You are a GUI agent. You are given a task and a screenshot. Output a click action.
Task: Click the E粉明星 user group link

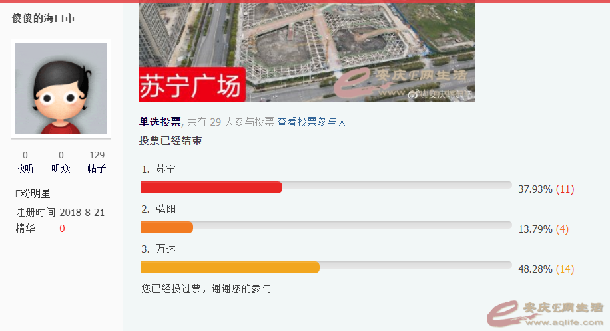coord(33,194)
